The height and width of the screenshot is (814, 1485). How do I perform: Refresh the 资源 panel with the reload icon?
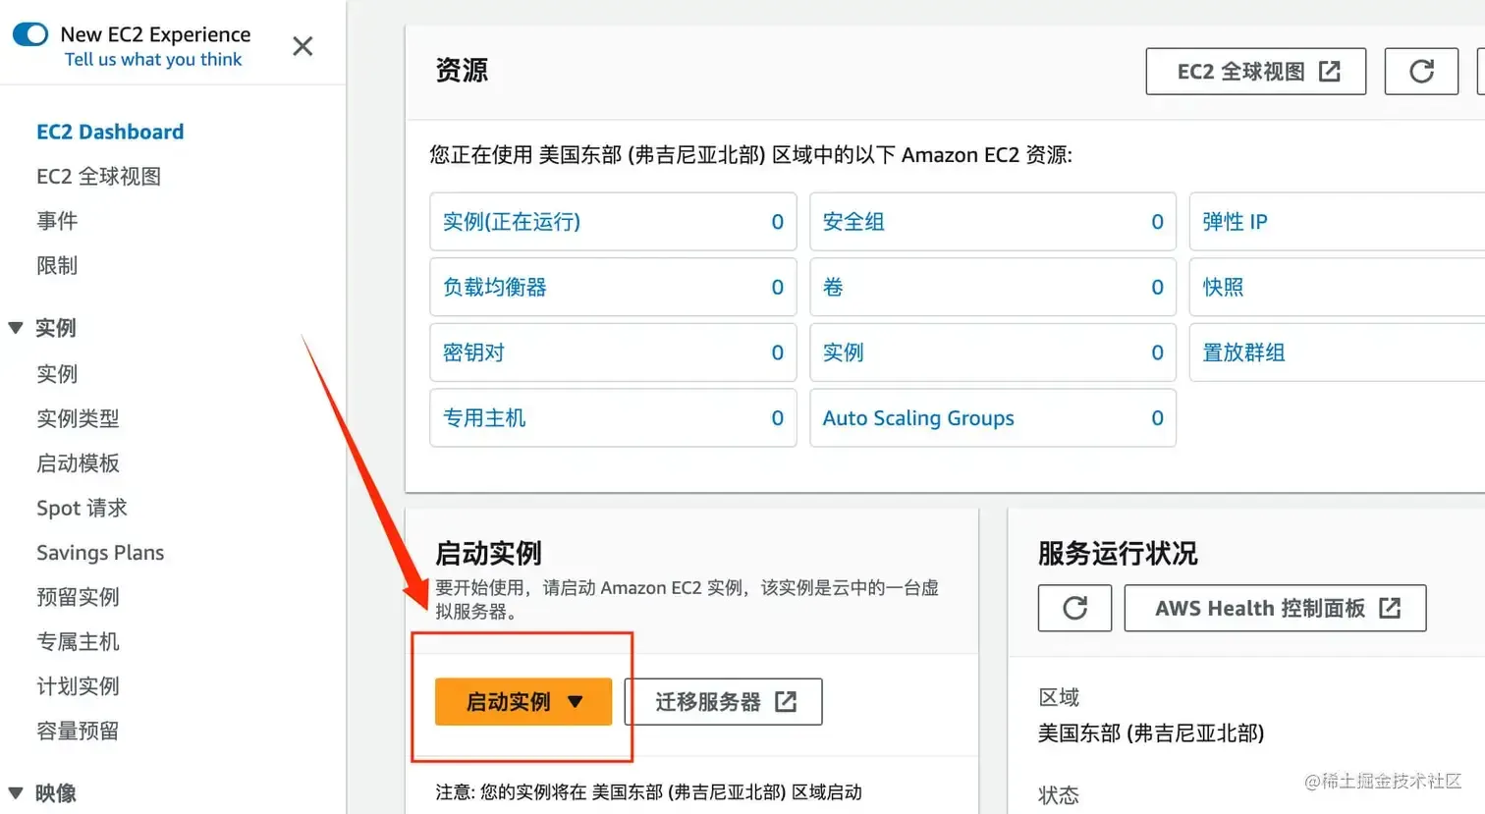1421,72
